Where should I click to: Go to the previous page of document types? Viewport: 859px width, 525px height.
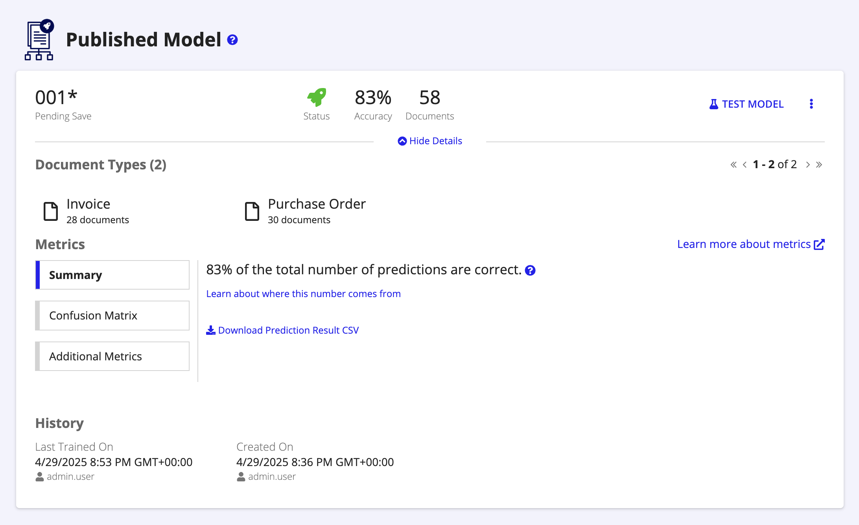pyautogui.click(x=745, y=165)
